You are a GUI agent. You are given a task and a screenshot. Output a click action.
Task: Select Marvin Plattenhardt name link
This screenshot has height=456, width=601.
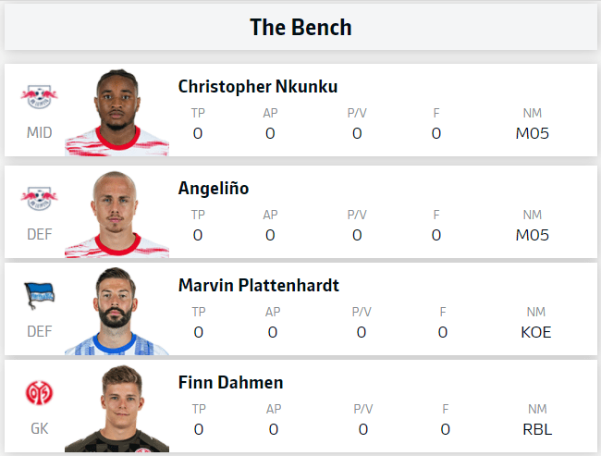tap(259, 285)
